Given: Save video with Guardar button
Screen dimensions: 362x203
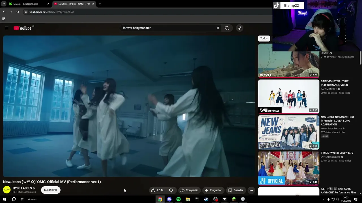Looking at the screenshot, I should 236,190.
